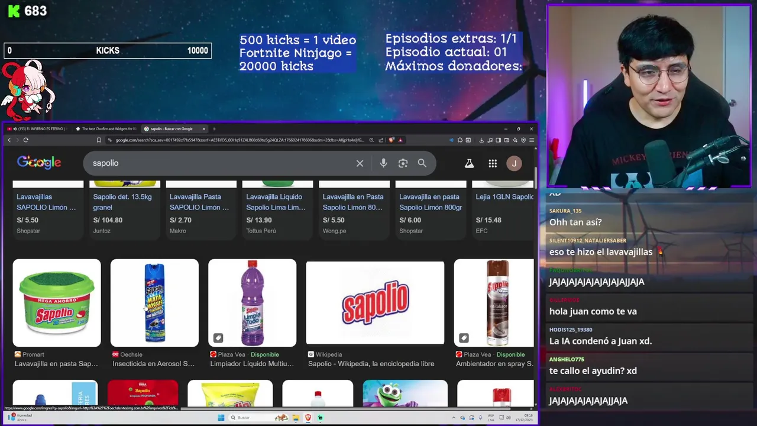Click Lavavajilla en pasta Promart caption
The height and width of the screenshot is (426, 757).
(x=56, y=364)
